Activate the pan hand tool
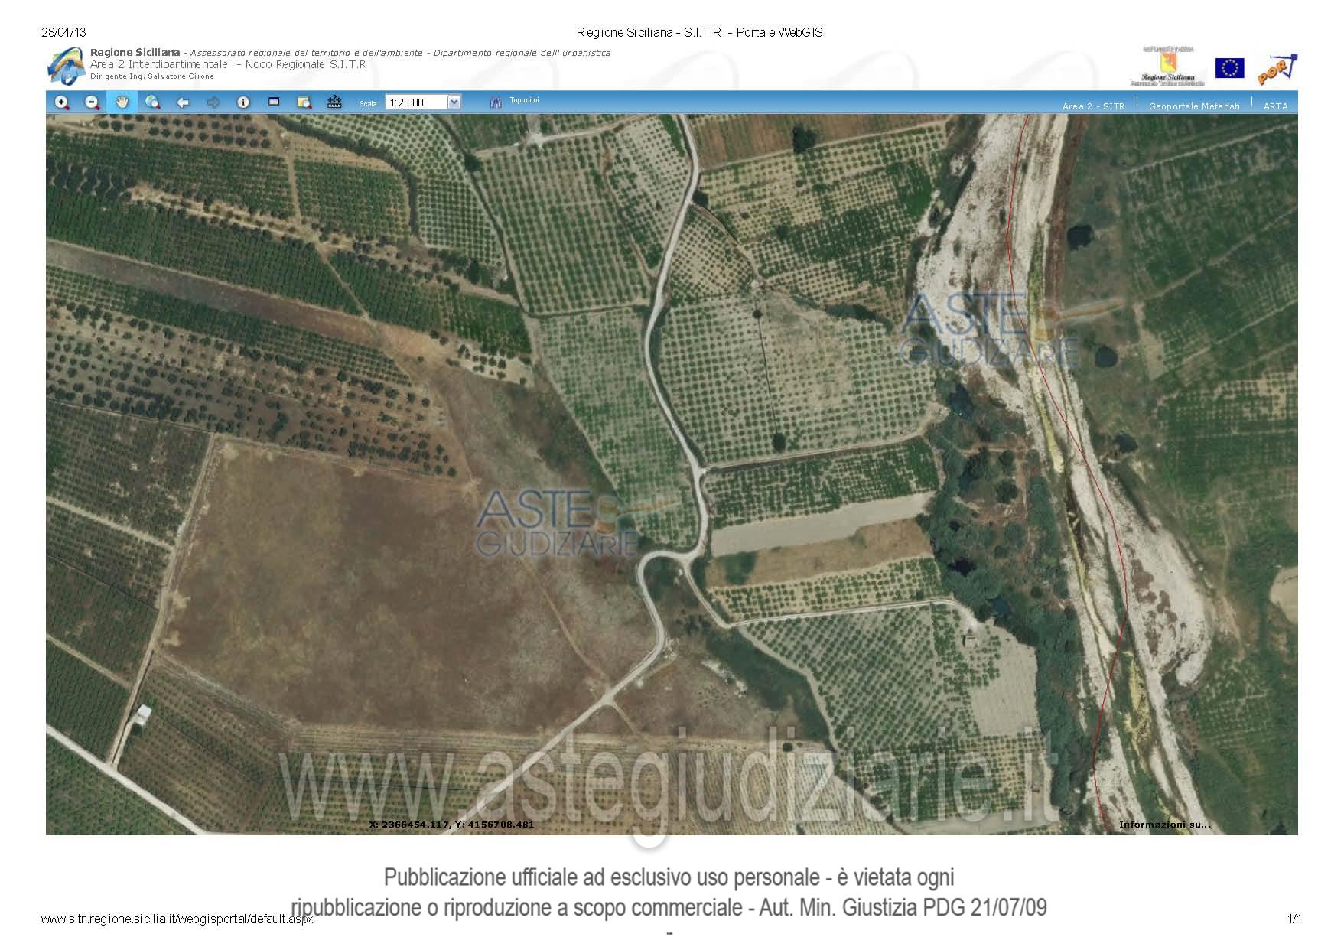1344x950 pixels. [x=122, y=102]
